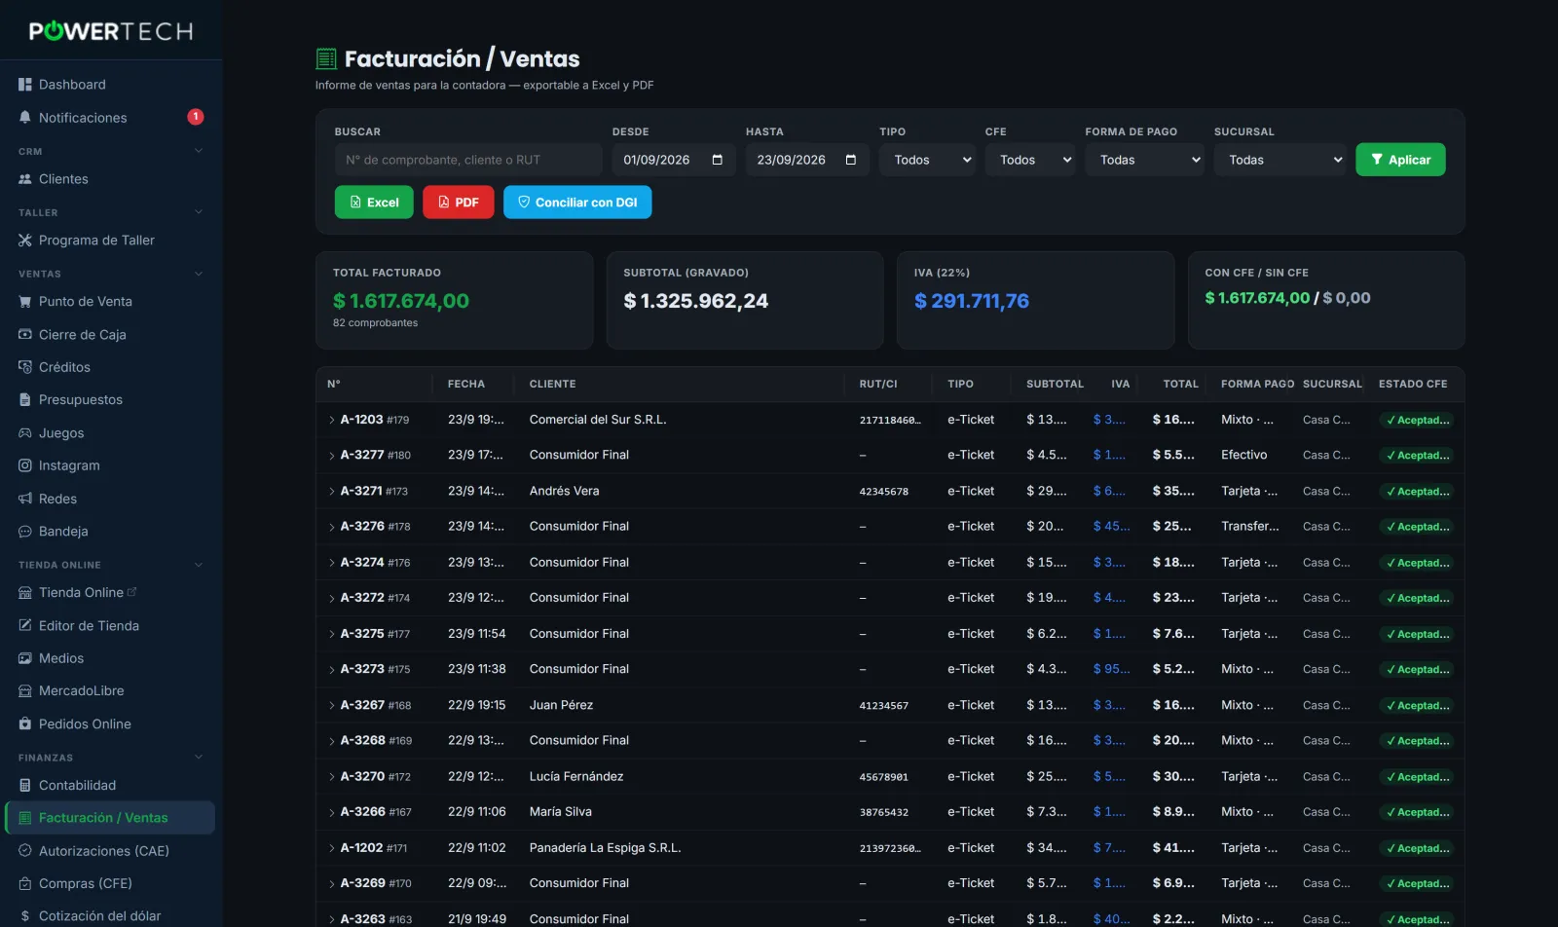
Task: Open the Sucursal dropdown
Action: click(1280, 160)
